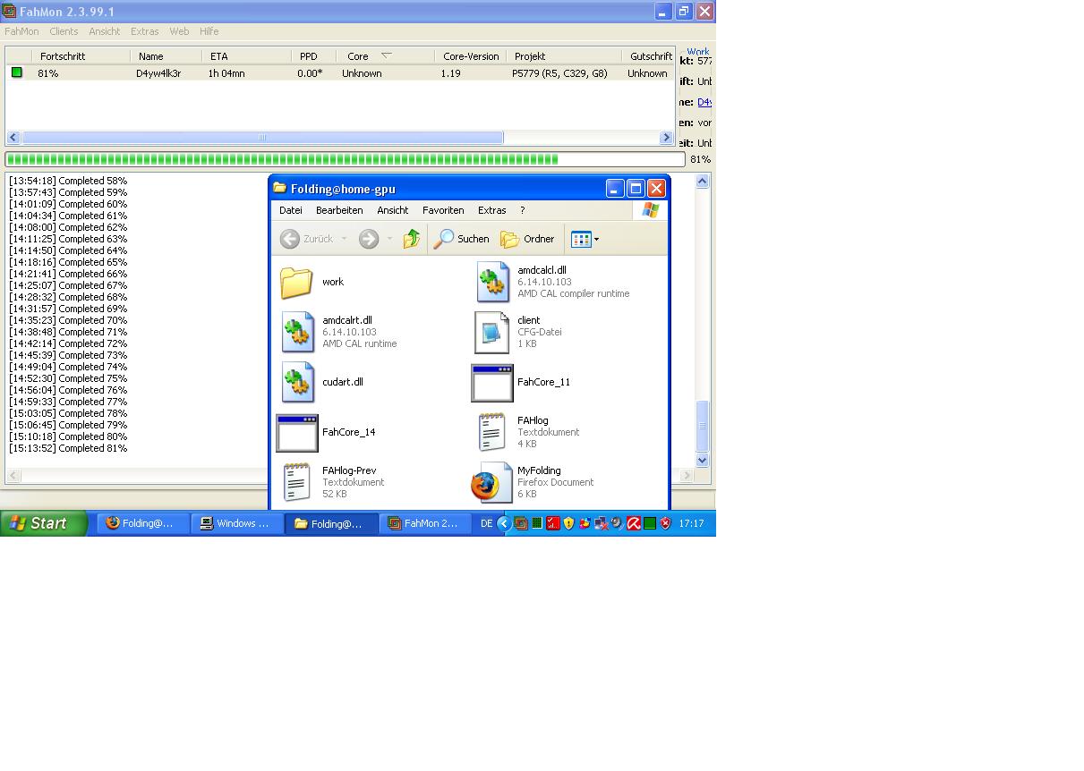1084x771 pixels.
Task: Click the DE language indicator
Action: (486, 523)
